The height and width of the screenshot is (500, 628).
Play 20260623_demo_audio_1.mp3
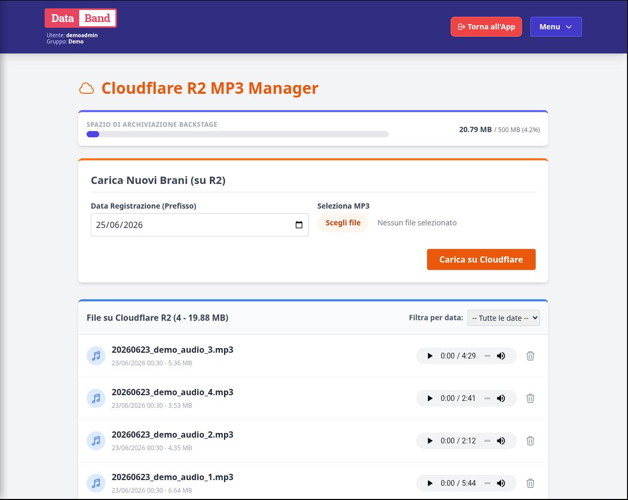point(430,483)
